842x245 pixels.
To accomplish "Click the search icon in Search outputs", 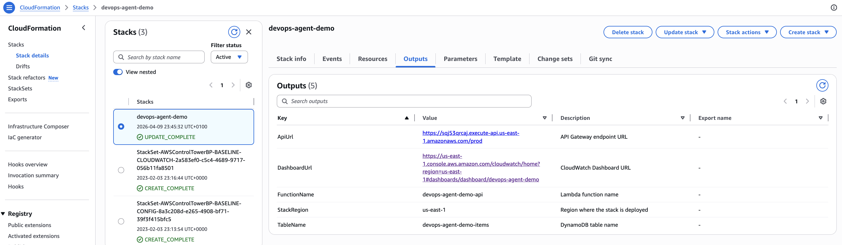I will click(285, 101).
